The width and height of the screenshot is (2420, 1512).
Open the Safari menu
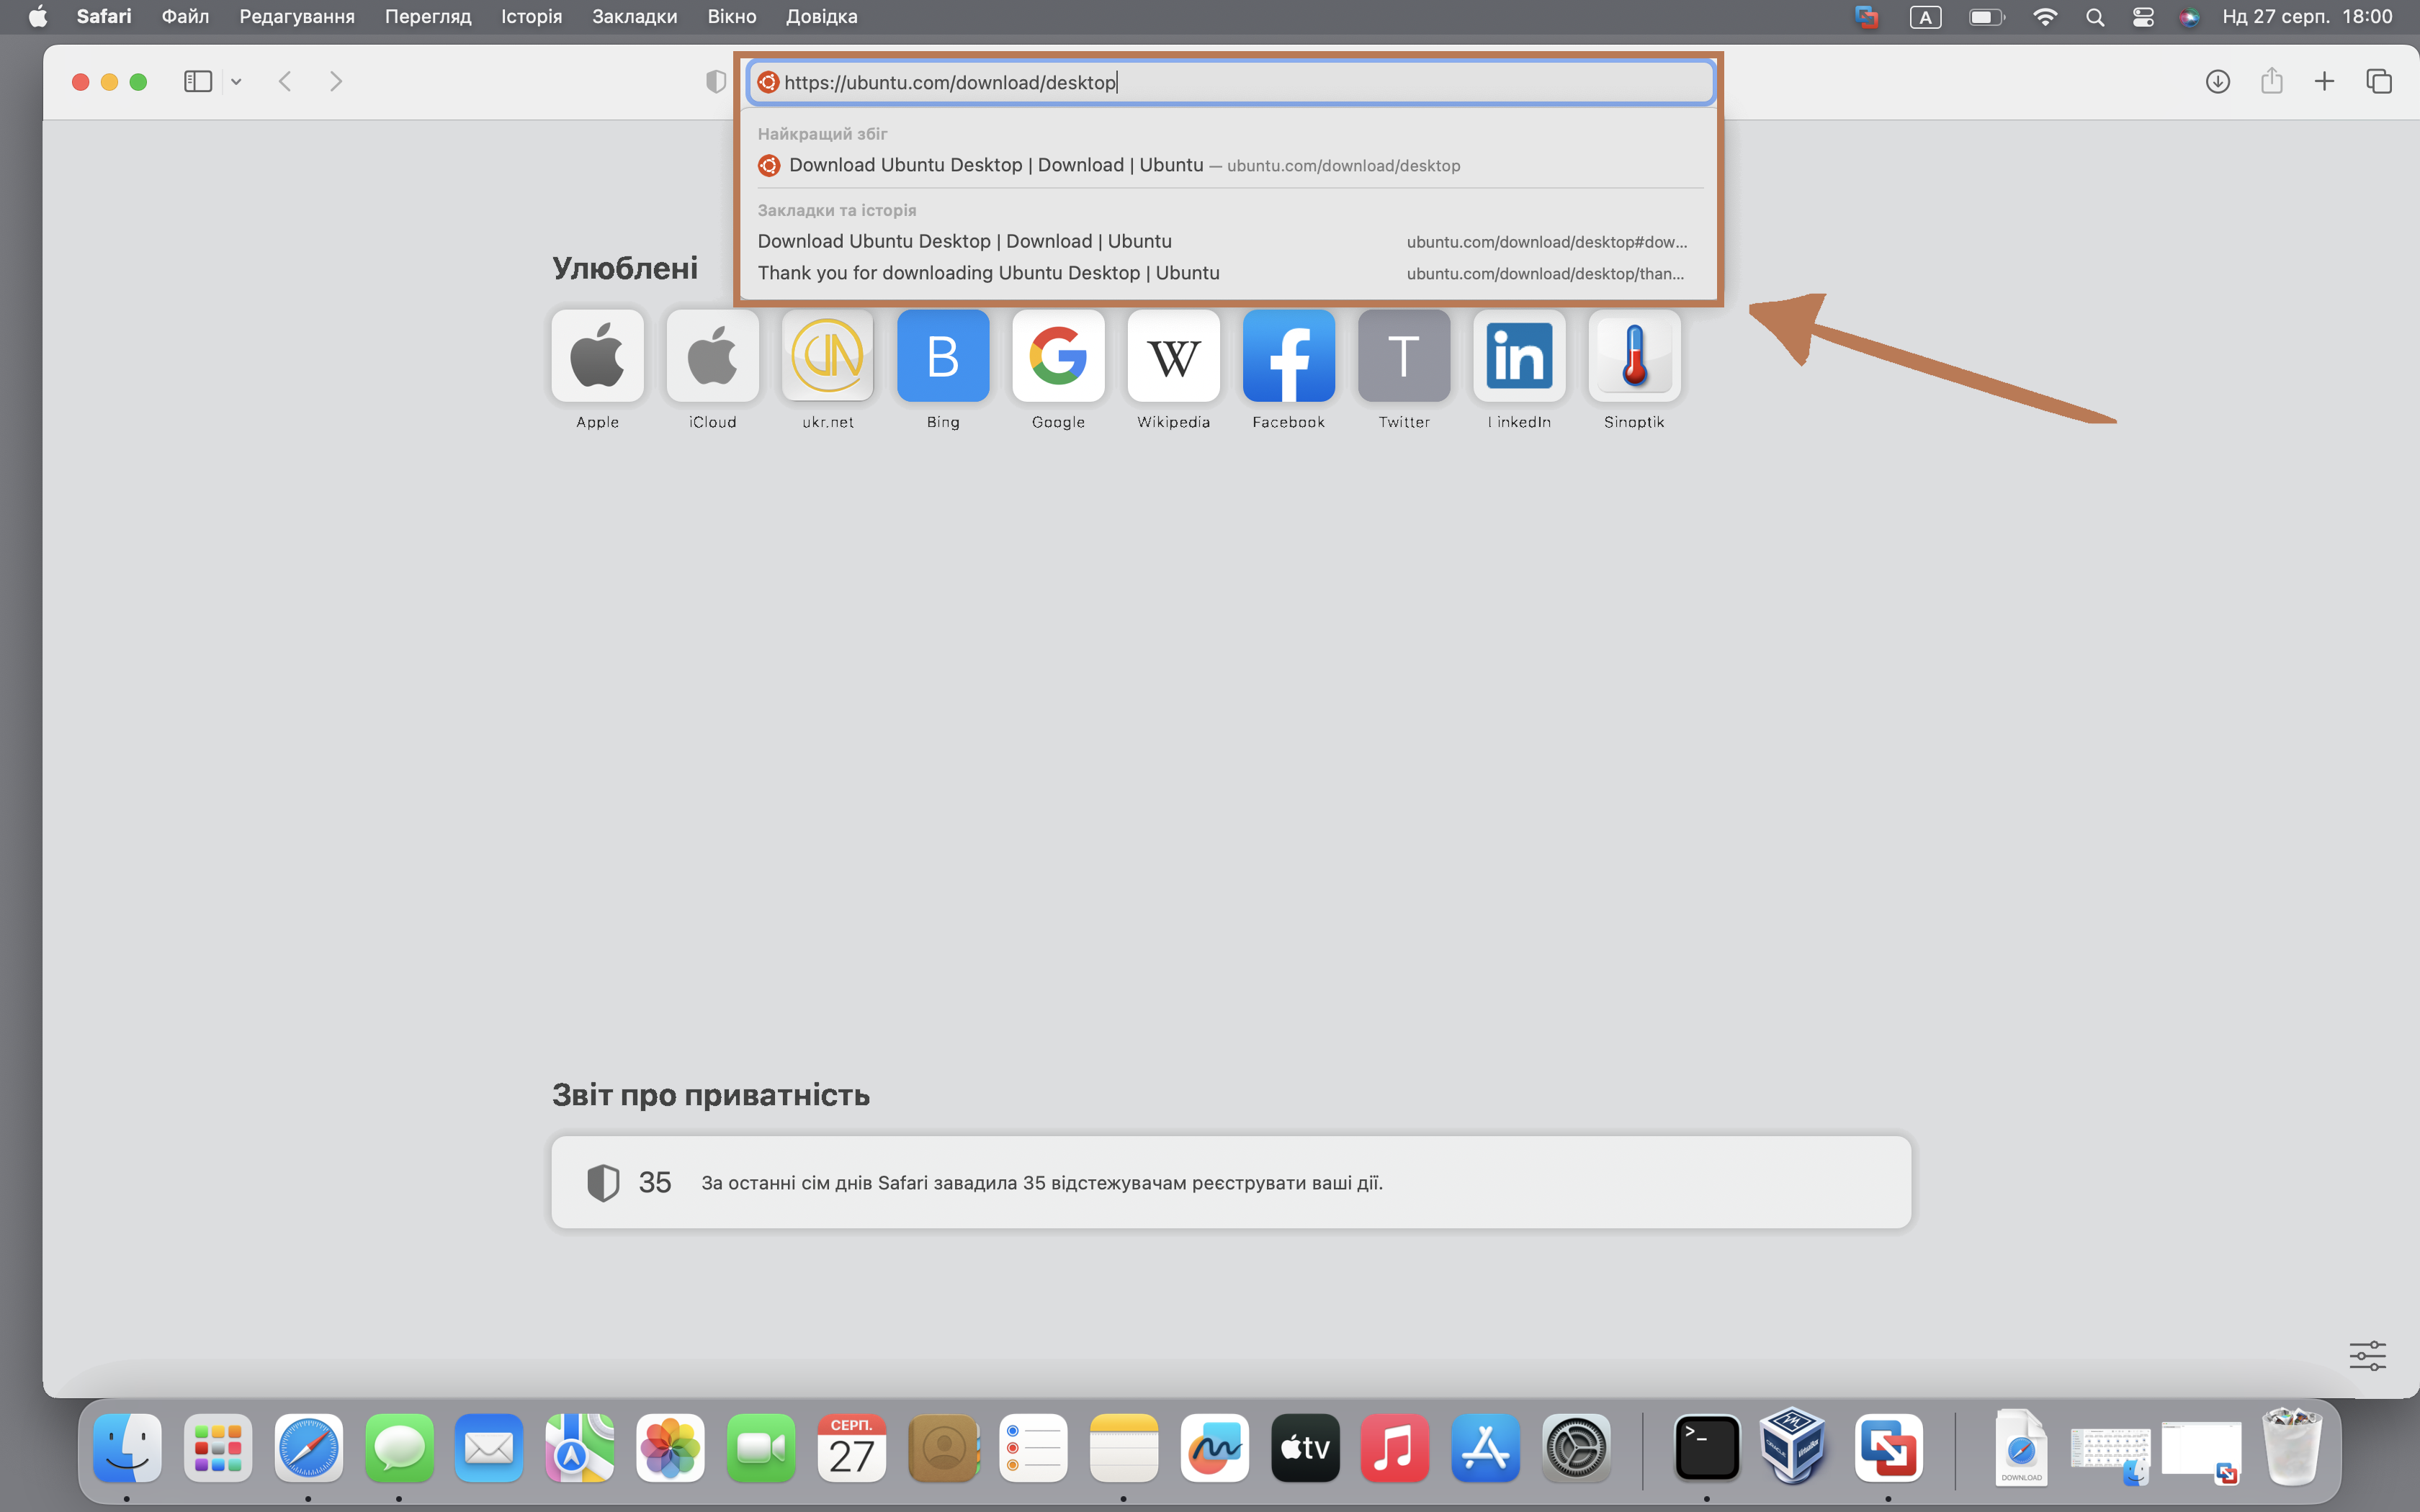tap(104, 16)
